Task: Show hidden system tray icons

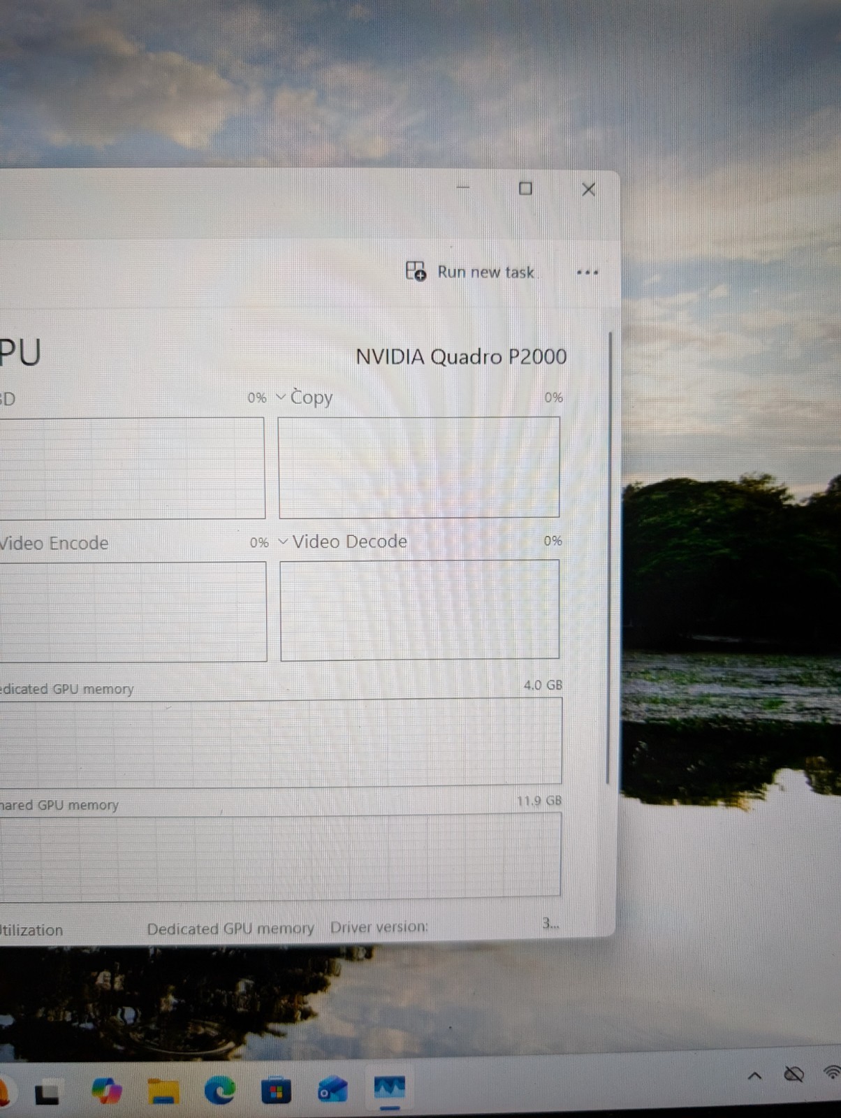Action: click(754, 1076)
